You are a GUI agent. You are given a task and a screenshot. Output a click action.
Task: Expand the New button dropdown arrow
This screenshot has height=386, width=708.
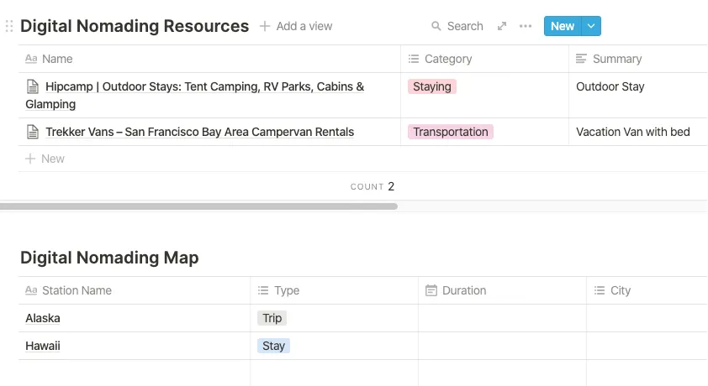click(x=591, y=26)
